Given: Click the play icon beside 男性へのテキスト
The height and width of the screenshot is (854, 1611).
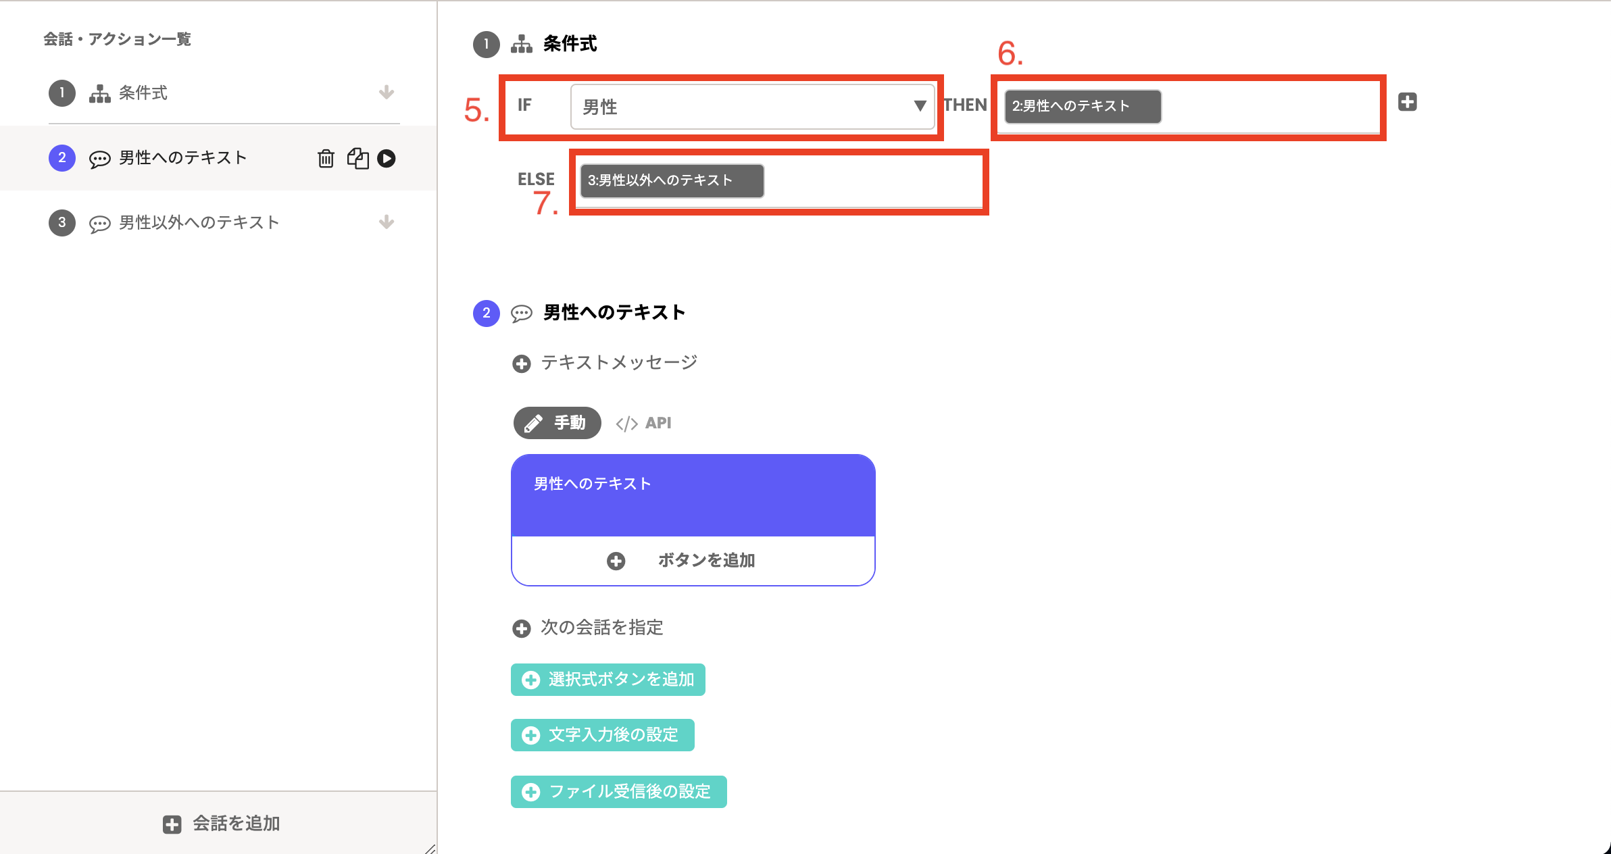Looking at the screenshot, I should tap(387, 158).
